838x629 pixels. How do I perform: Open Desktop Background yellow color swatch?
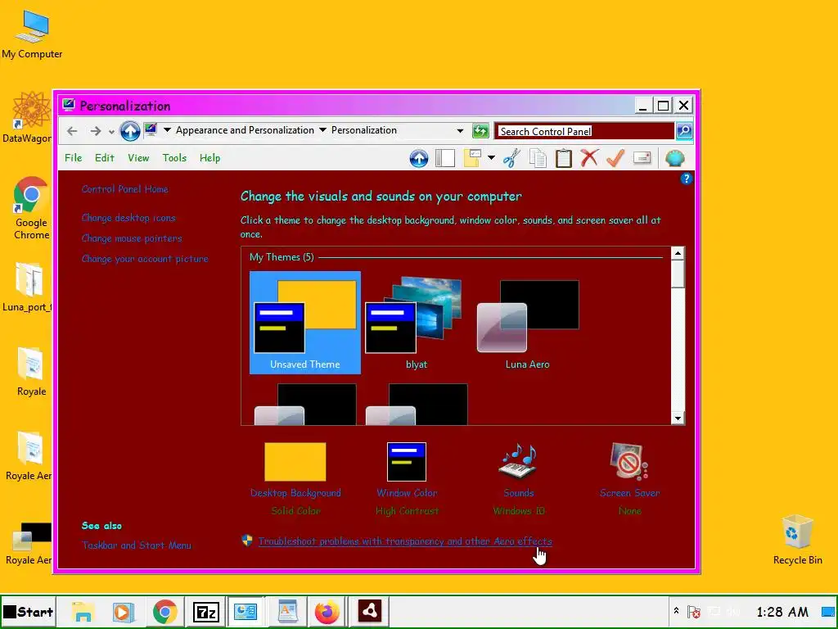point(295,462)
